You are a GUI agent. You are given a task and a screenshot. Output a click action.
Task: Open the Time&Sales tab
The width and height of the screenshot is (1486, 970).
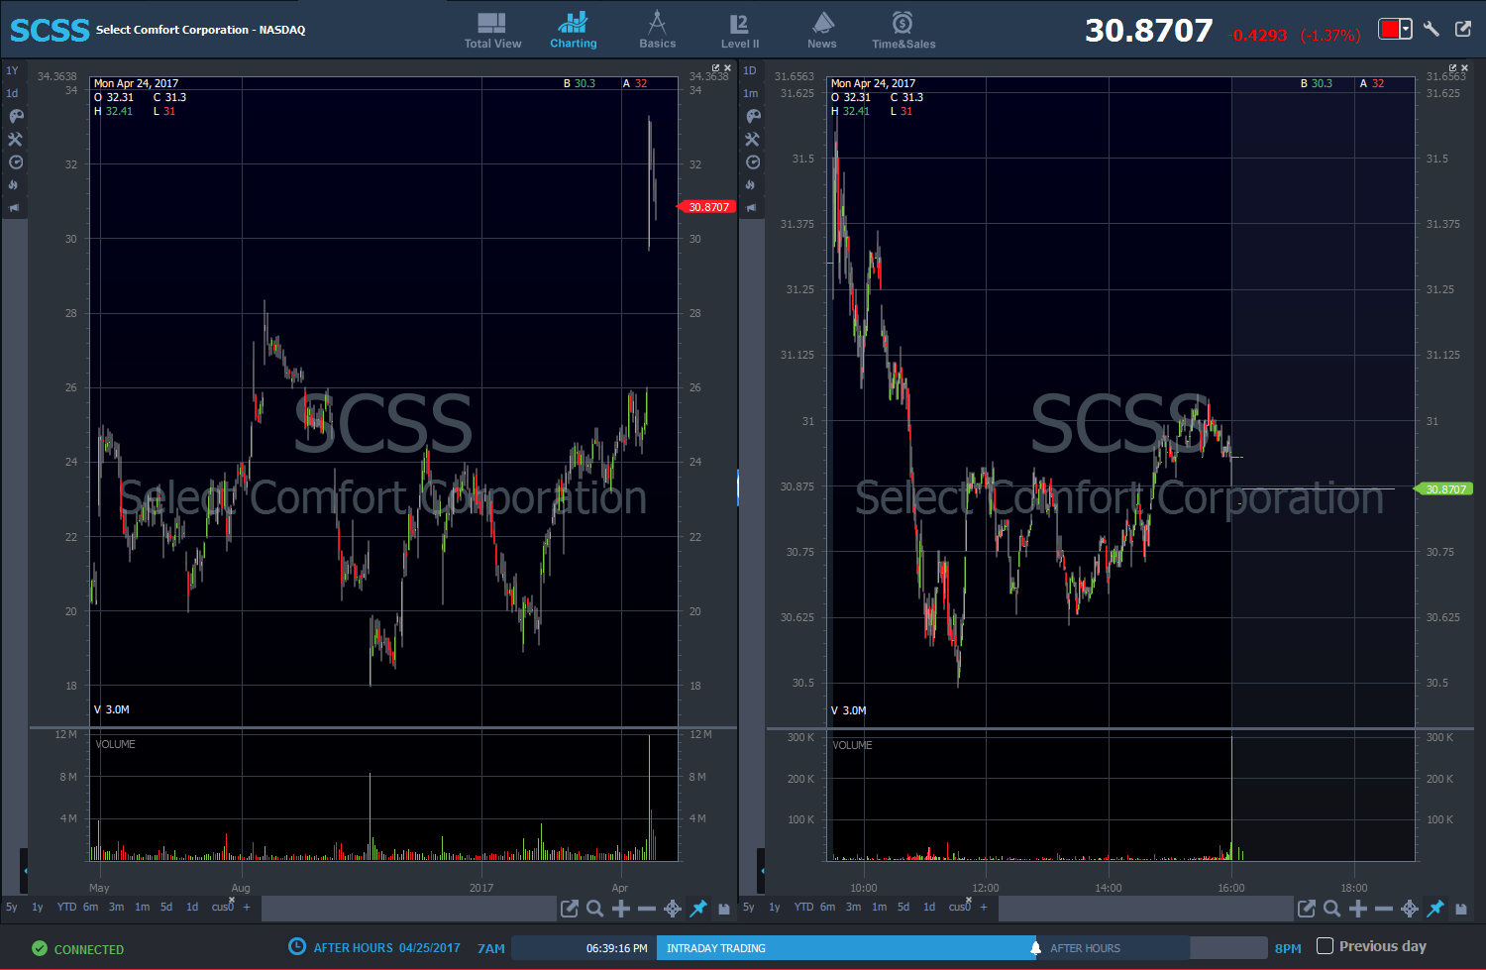tap(903, 31)
